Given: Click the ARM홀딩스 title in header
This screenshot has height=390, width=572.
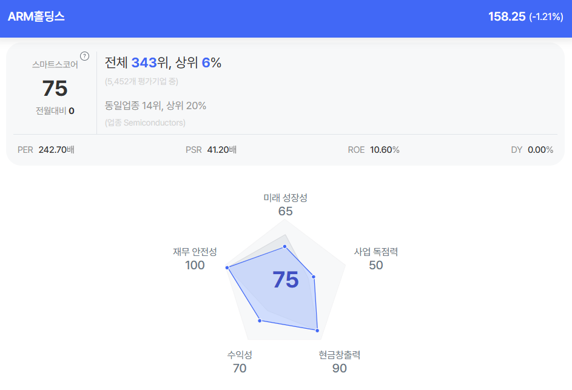Looking at the screenshot, I should (x=36, y=16).
